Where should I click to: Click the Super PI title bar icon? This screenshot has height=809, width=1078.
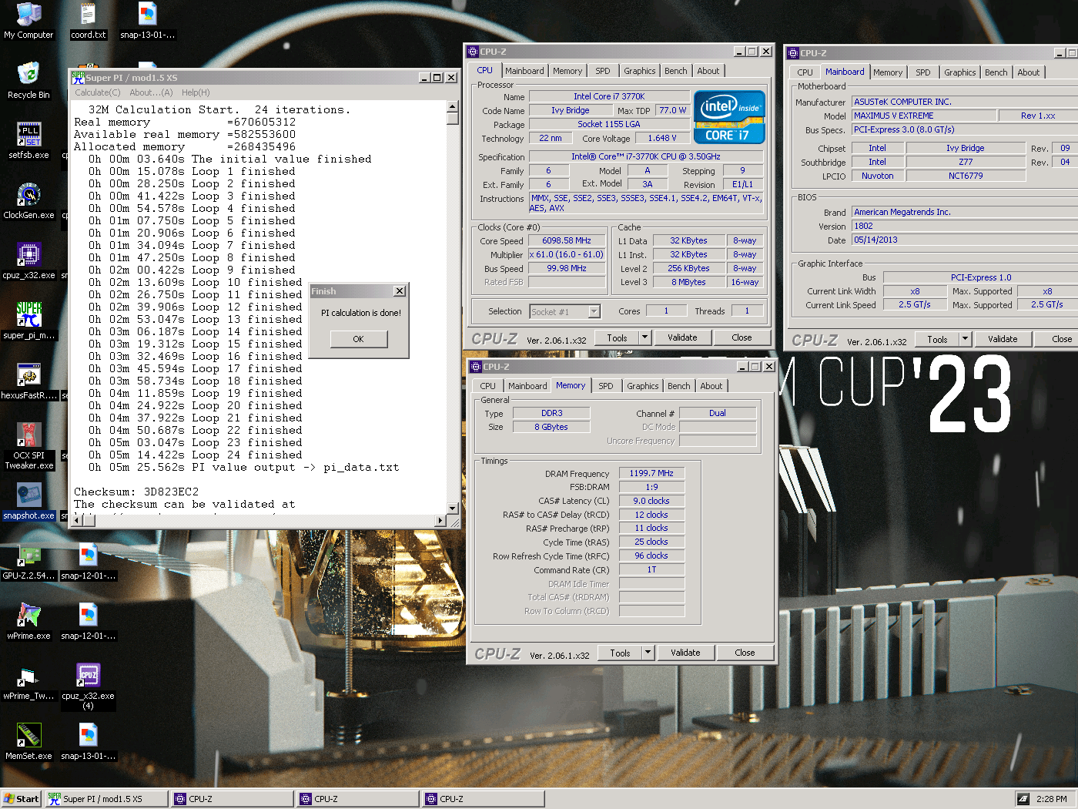coord(78,77)
